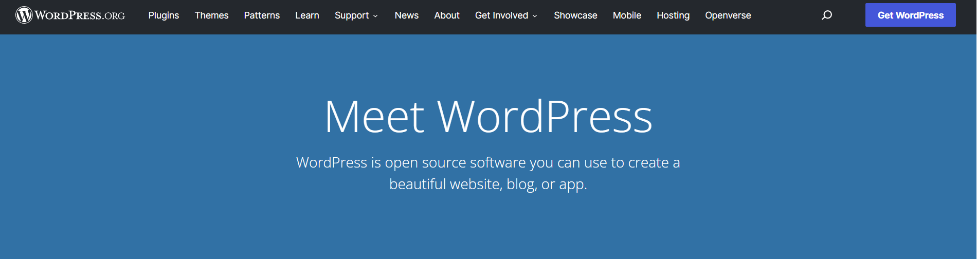The height and width of the screenshot is (259, 977).
Task: Click the Meet WordPress heading
Action: pyautogui.click(x=488, y=117)
